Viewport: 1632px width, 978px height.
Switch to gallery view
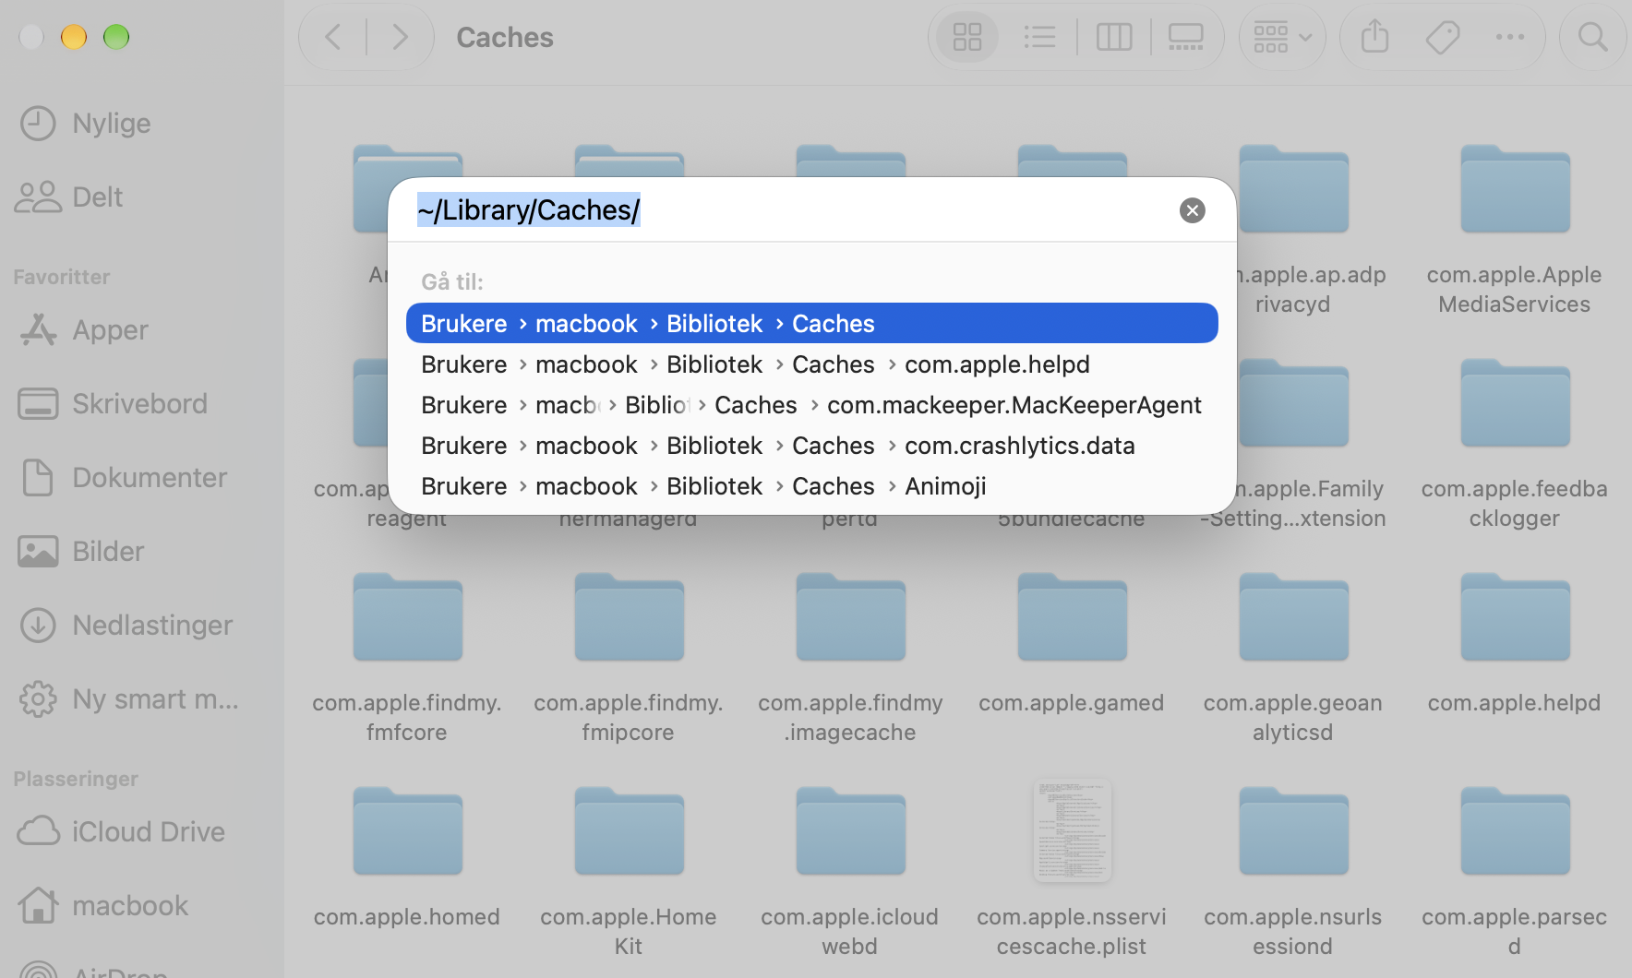click(1185, 37)
